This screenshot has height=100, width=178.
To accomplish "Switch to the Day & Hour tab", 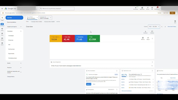I will coord(173,78).
